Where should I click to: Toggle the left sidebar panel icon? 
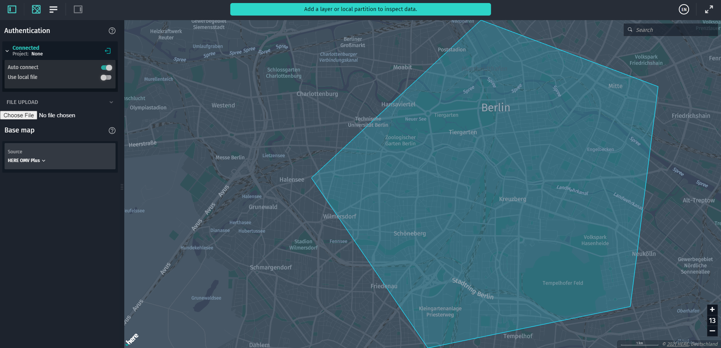[x=11, y=9]
